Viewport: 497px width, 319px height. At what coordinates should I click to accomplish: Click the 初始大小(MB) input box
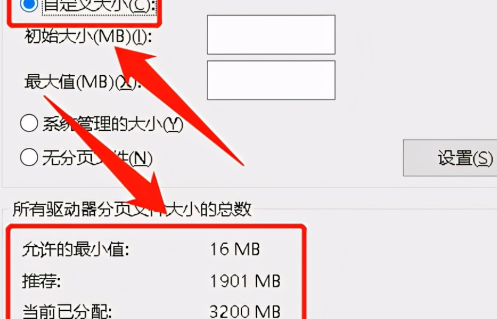tap(271, 34)
